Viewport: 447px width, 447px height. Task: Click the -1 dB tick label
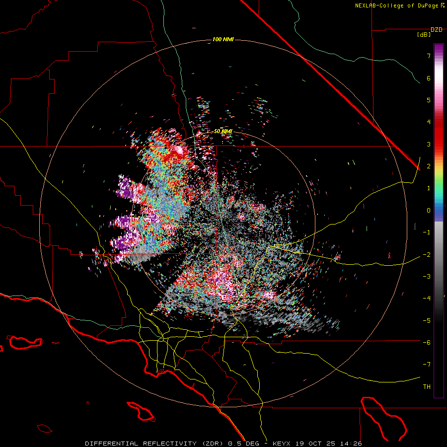427,232
